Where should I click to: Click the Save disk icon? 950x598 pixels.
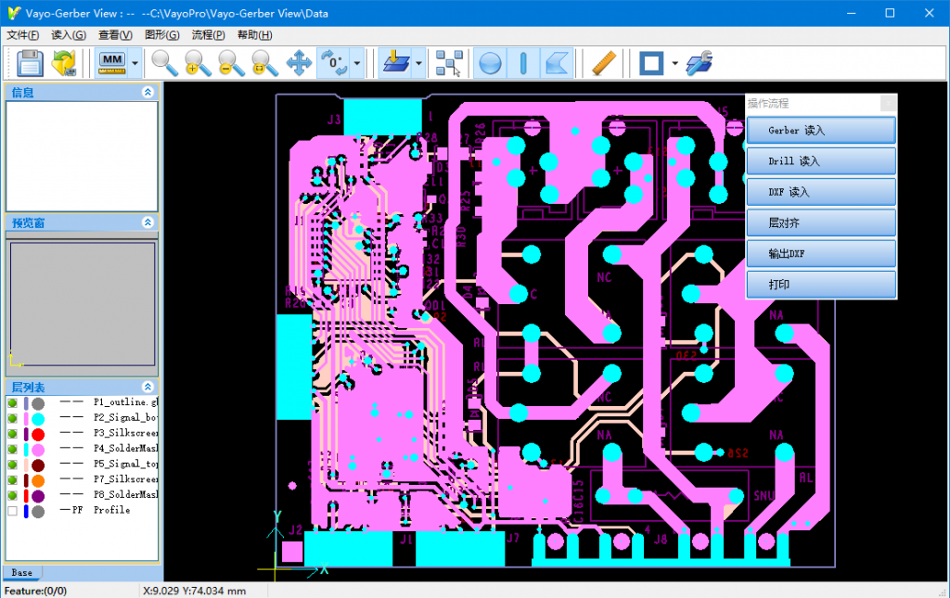(x=30, y=63)
